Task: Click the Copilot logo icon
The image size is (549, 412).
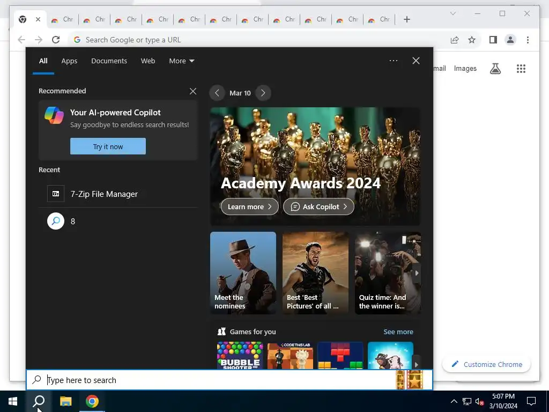Action: [x=54, y=115]
